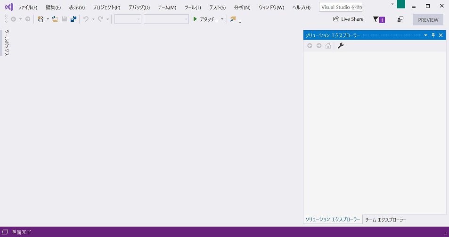Open the ヘルプ(H) menu
Screen dimensions: 449x237
pos(301,8)
